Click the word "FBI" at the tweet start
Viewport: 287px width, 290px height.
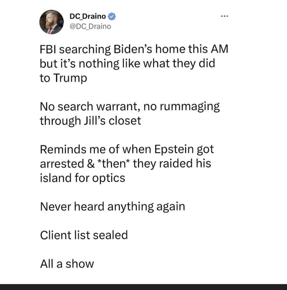point(48,49)
